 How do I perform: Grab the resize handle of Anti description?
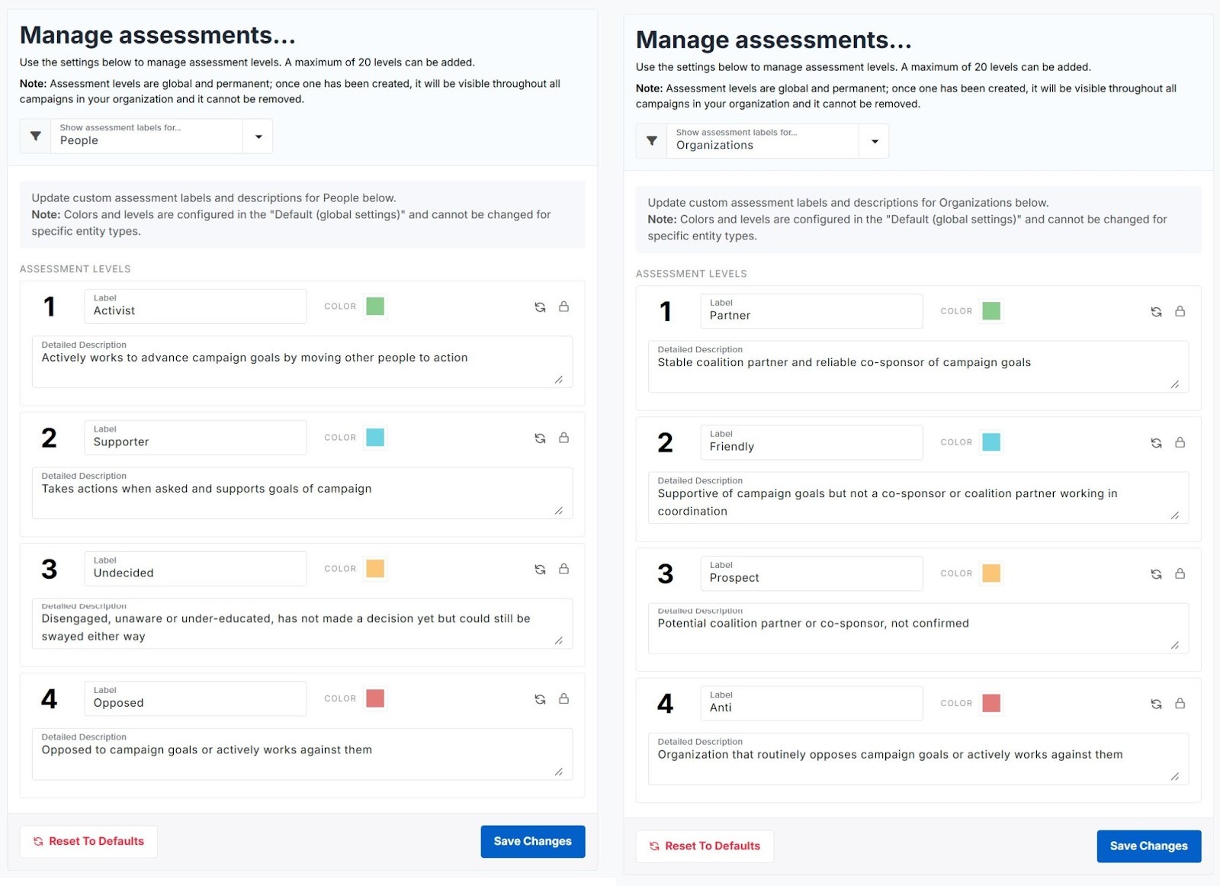pyautogui.click(x=1175, y=776)
